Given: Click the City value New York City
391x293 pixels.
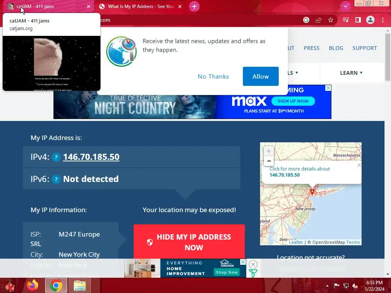Looking at the screenshot, I should tap(79, 254).
